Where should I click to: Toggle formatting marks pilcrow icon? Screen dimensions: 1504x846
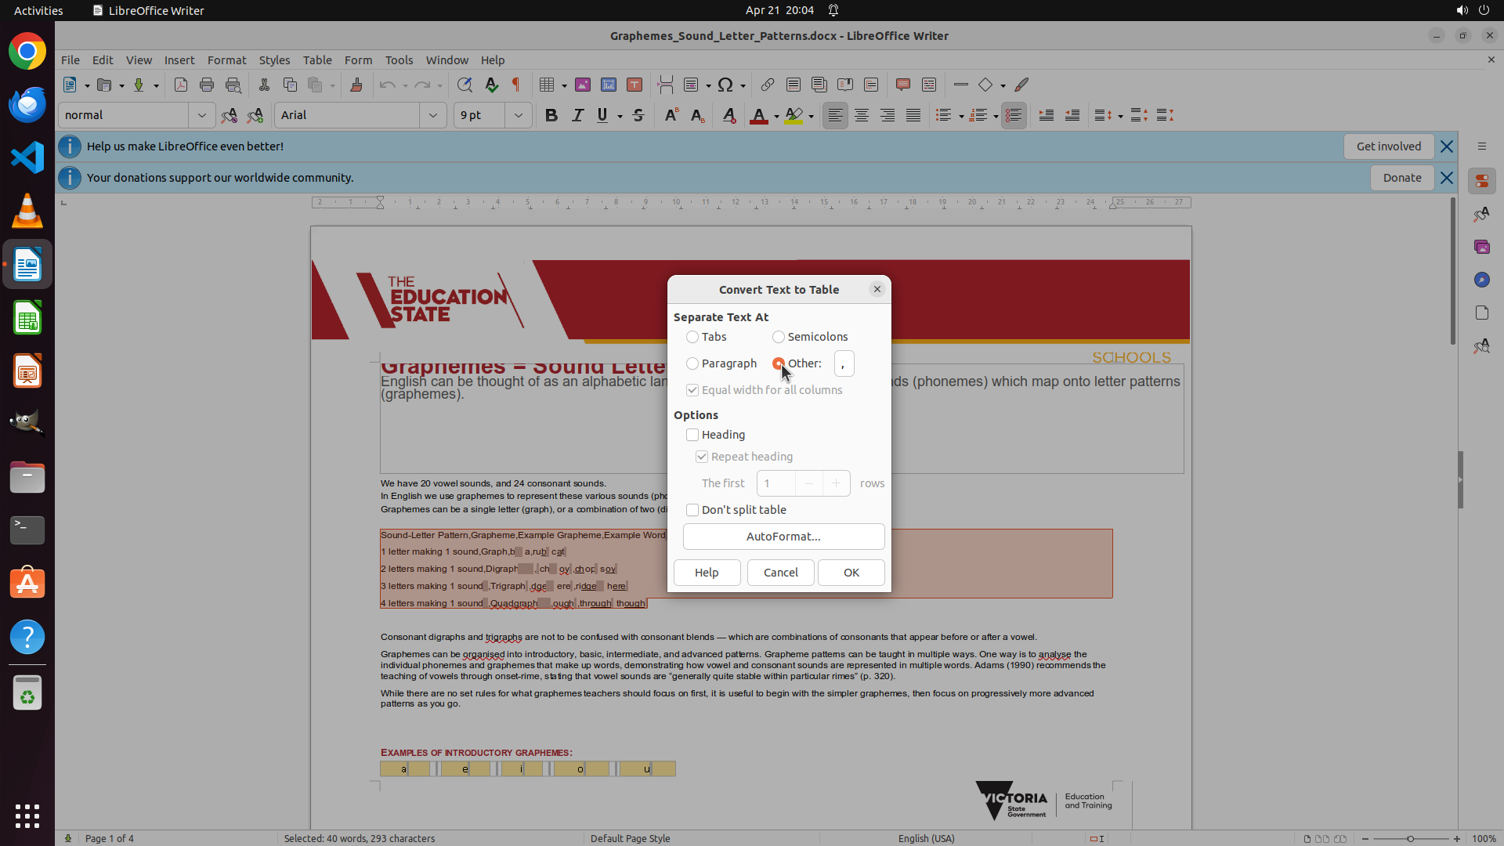[516, 85]
